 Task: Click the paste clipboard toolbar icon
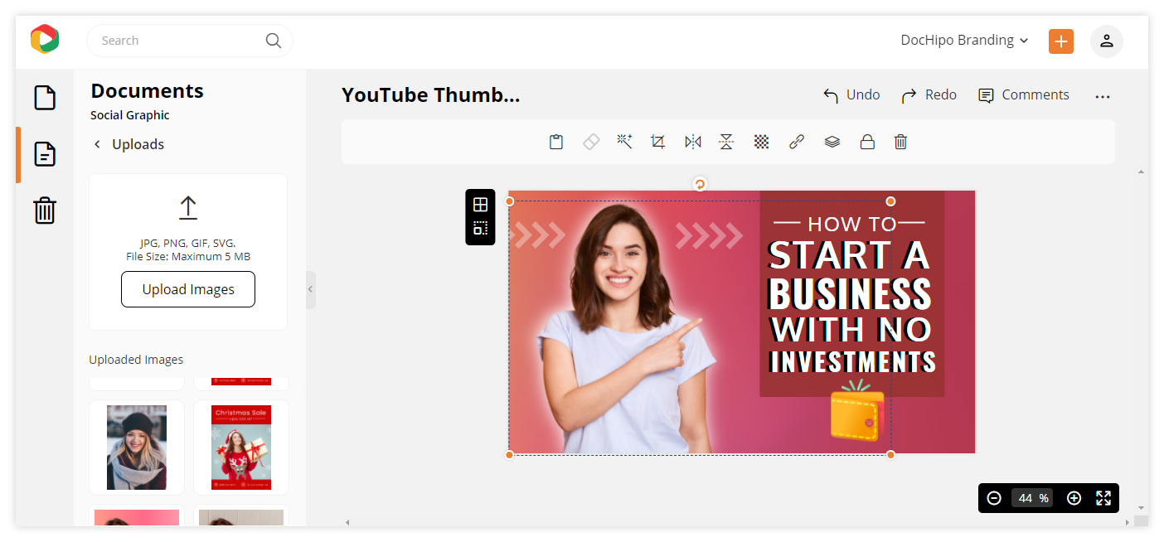pyautogui.click(x=556, y=142)
